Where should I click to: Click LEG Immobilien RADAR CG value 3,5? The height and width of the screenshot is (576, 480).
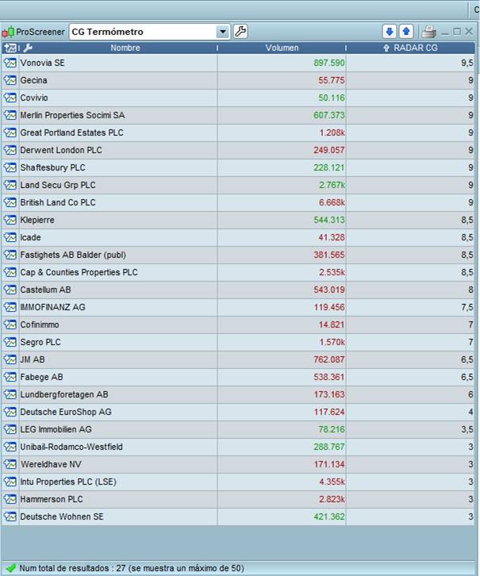(x=467, y=429)
